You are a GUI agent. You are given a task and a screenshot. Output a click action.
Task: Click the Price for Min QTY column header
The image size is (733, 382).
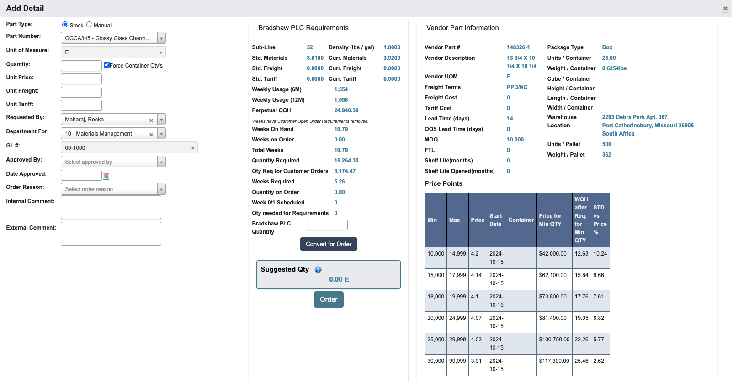(x=554, y=220)
